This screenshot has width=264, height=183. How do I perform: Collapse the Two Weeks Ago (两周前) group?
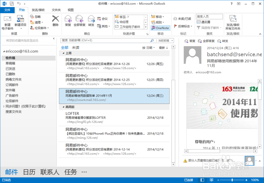(x=63, y=107)
